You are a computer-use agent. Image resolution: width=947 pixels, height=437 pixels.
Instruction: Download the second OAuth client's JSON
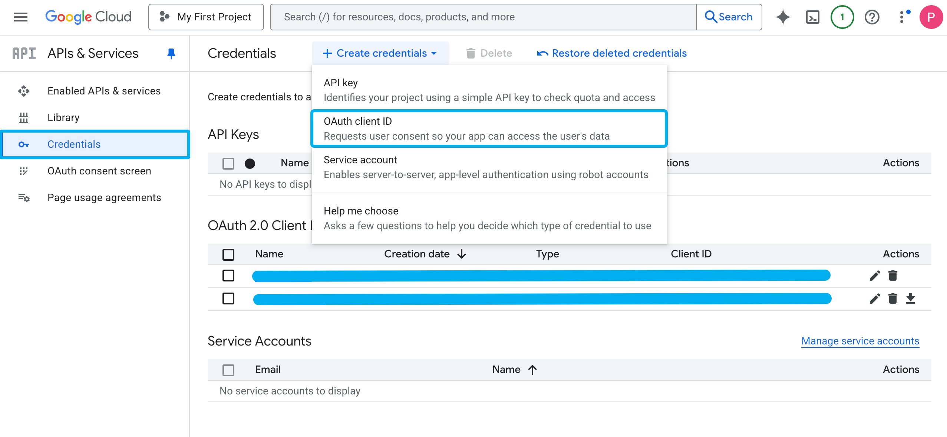point(911,298)
